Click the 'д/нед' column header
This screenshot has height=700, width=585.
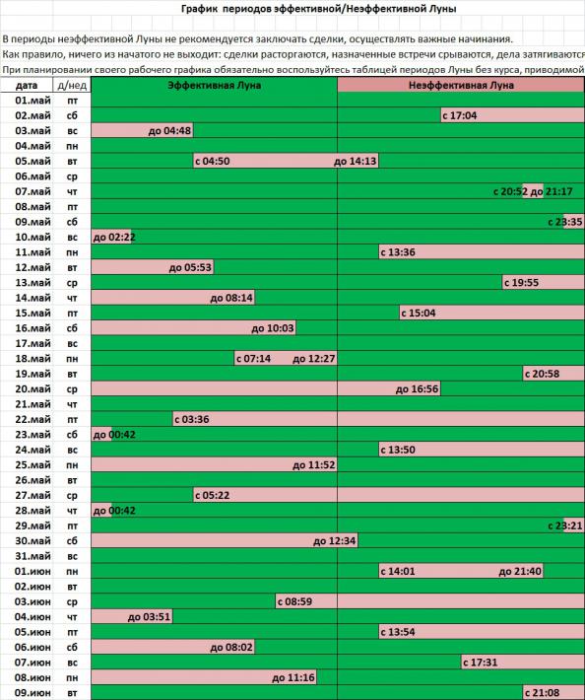[72, 85]
